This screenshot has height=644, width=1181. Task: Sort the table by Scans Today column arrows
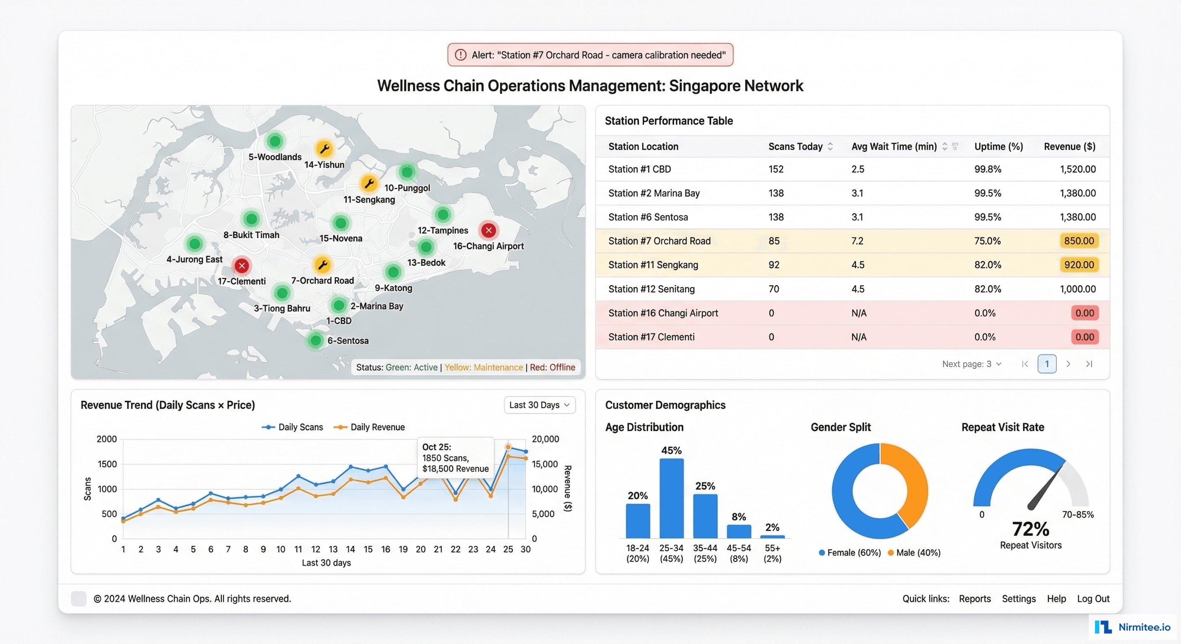[831, 146]
